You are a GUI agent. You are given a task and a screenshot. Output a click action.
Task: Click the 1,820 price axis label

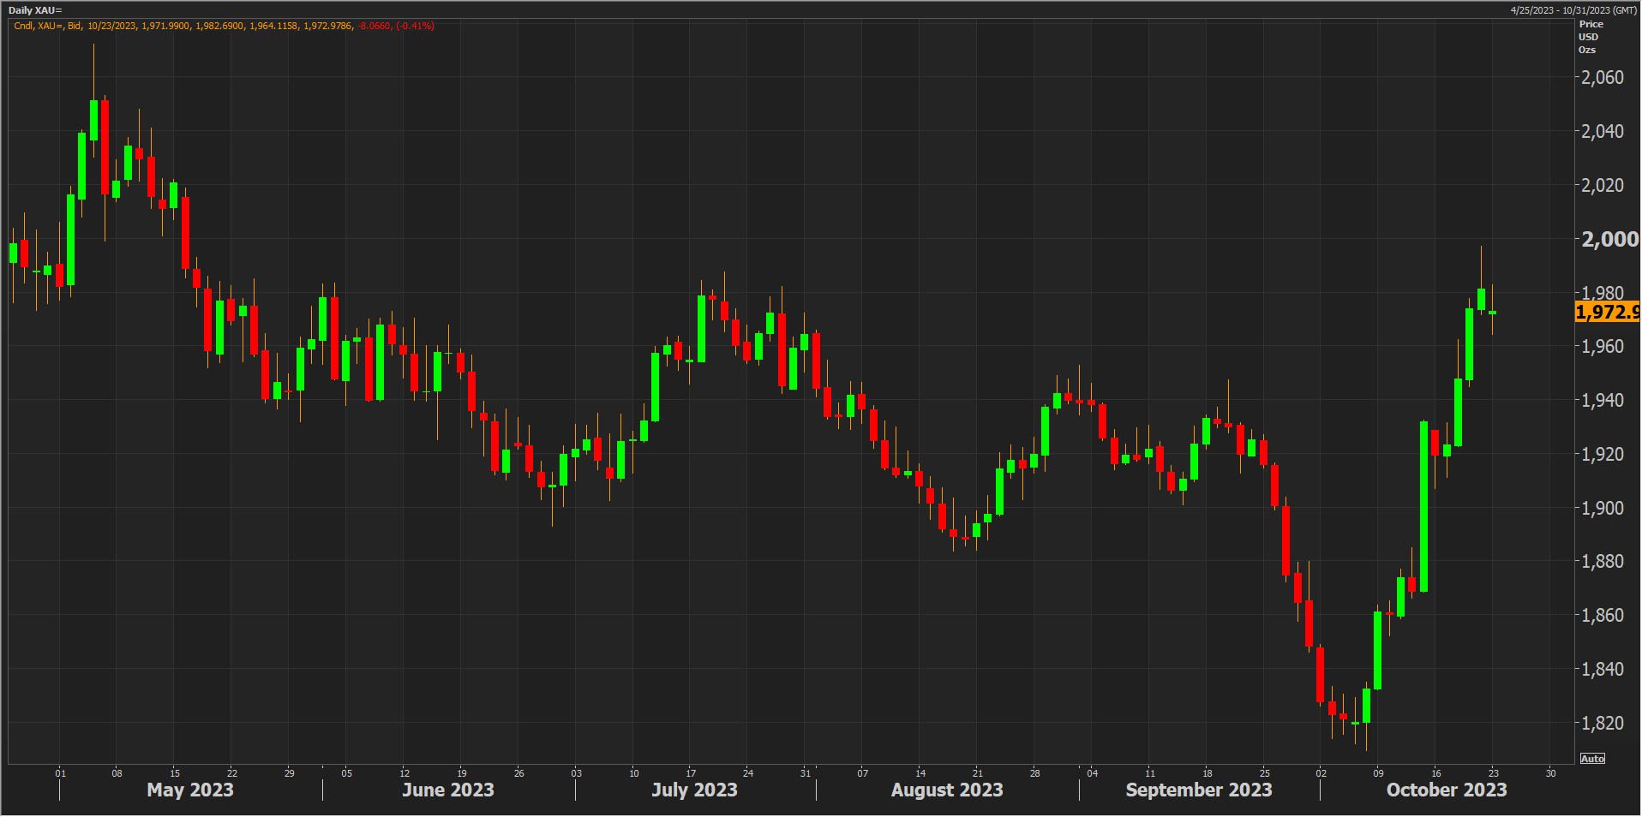[1602, 723]
